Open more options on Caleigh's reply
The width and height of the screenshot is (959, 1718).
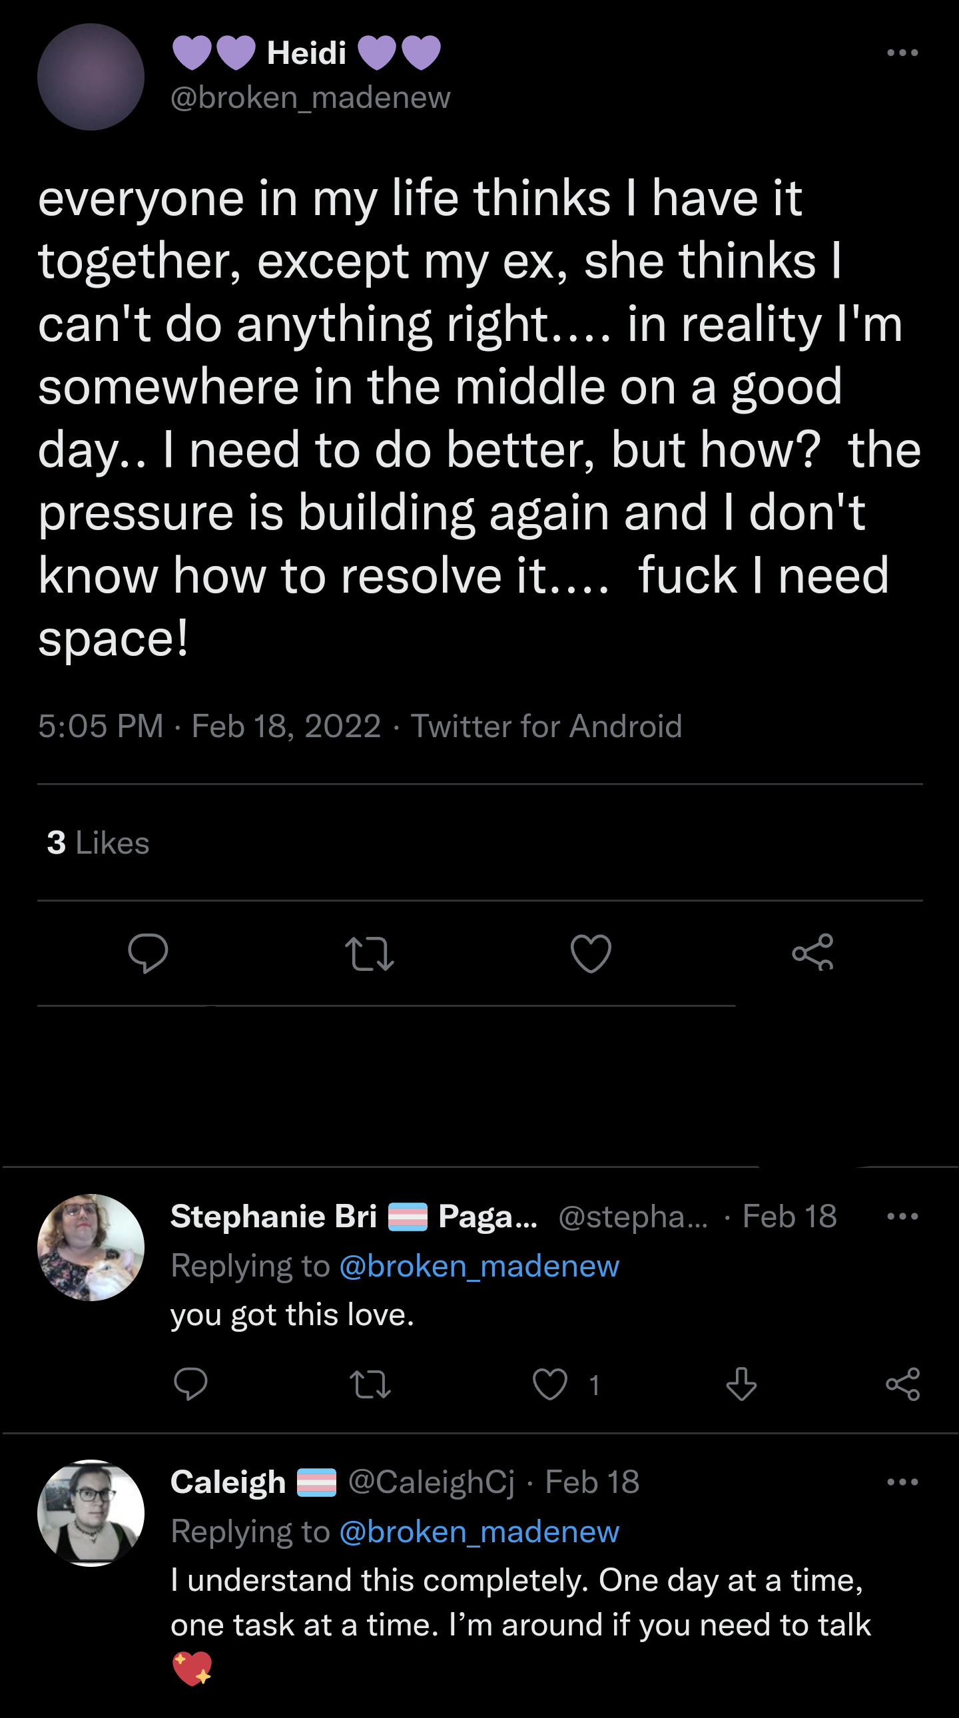click(902, 1482)
